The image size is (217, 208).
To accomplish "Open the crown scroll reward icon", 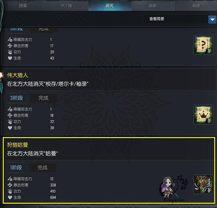I will [x=203, y=115].
